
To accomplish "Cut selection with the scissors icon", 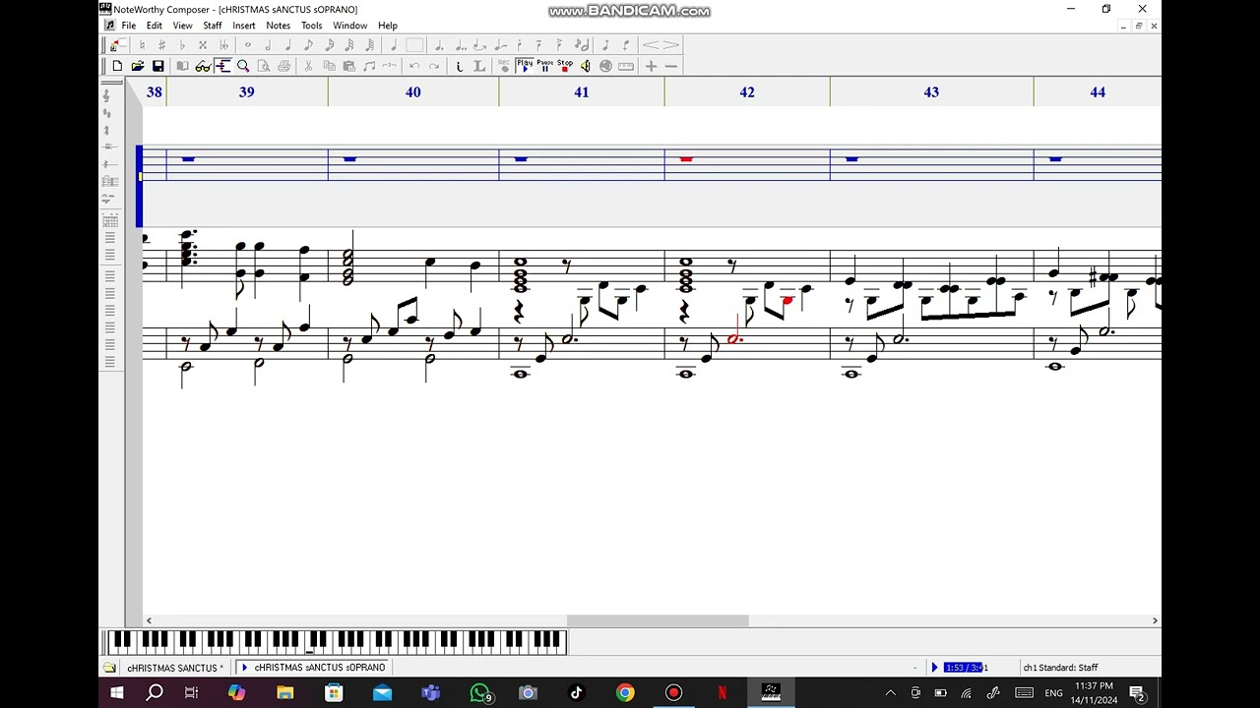I will pos(308,66).
